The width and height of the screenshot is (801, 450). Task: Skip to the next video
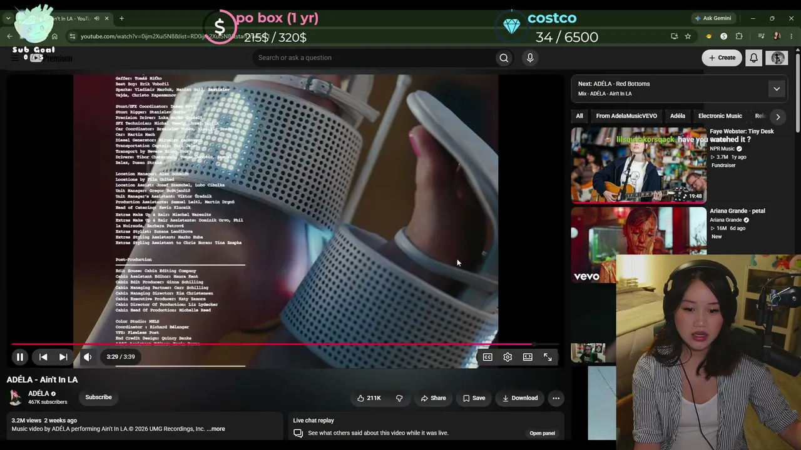tap(63, 357)
